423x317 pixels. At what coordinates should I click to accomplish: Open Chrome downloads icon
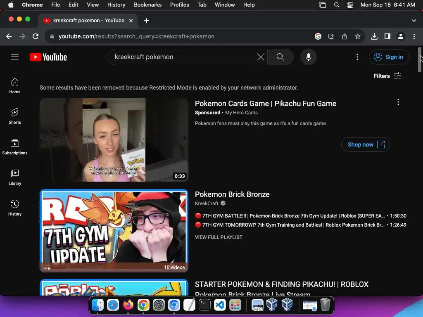(x=374, y=36)
